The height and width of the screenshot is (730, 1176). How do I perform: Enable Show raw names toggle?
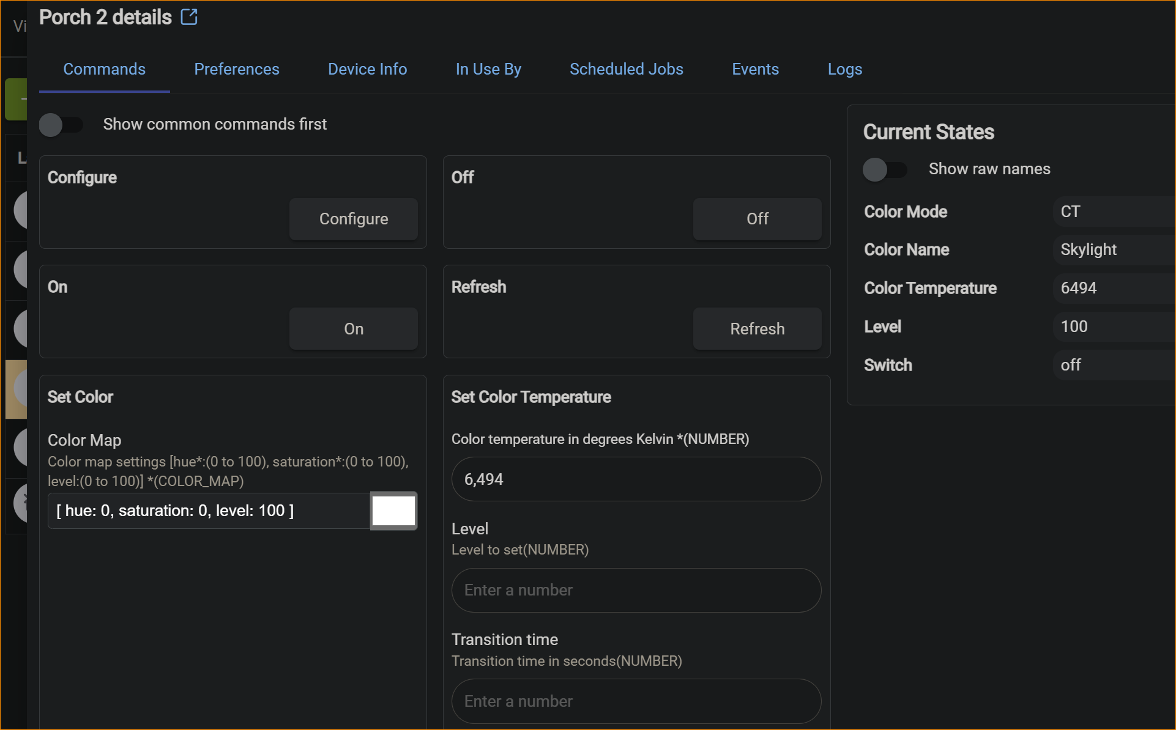(x=884, y=169)
